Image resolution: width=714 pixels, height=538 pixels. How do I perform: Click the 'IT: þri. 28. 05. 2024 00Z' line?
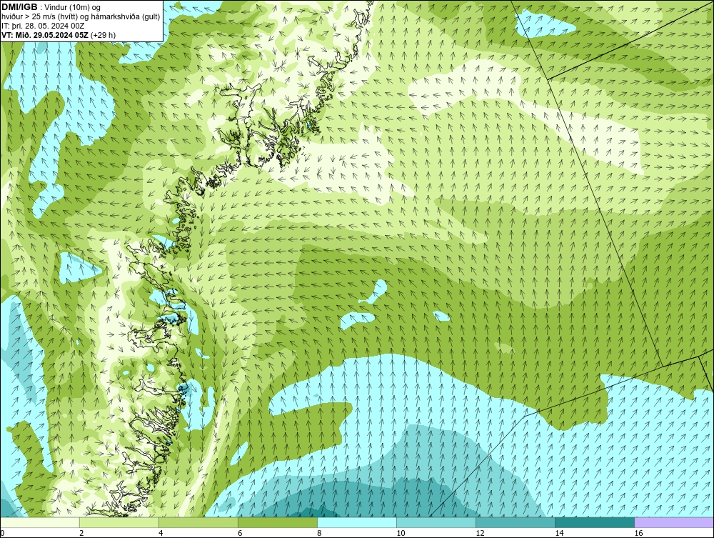click(43, 26)
